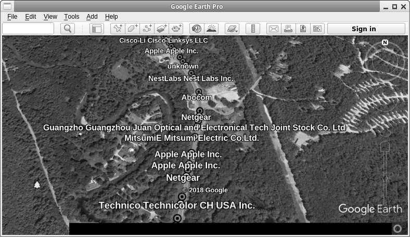This screenshot has width=410, height=237.
Task: Add an image overlay
Action: point(162,29)
